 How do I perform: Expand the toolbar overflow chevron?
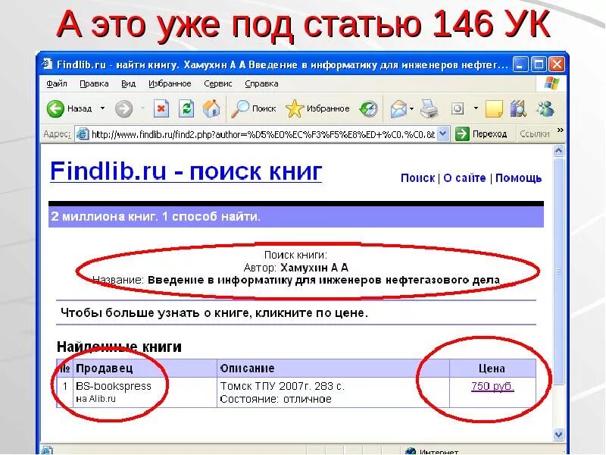(x=560, y=130)
